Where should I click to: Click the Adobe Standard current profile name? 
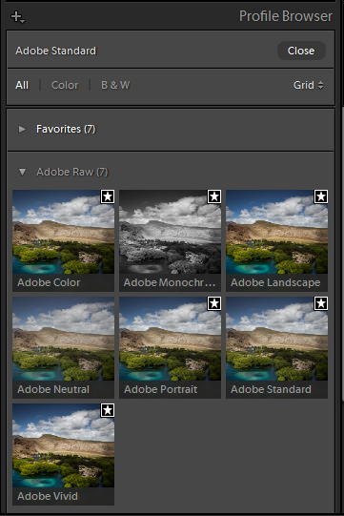pos(56,51)
